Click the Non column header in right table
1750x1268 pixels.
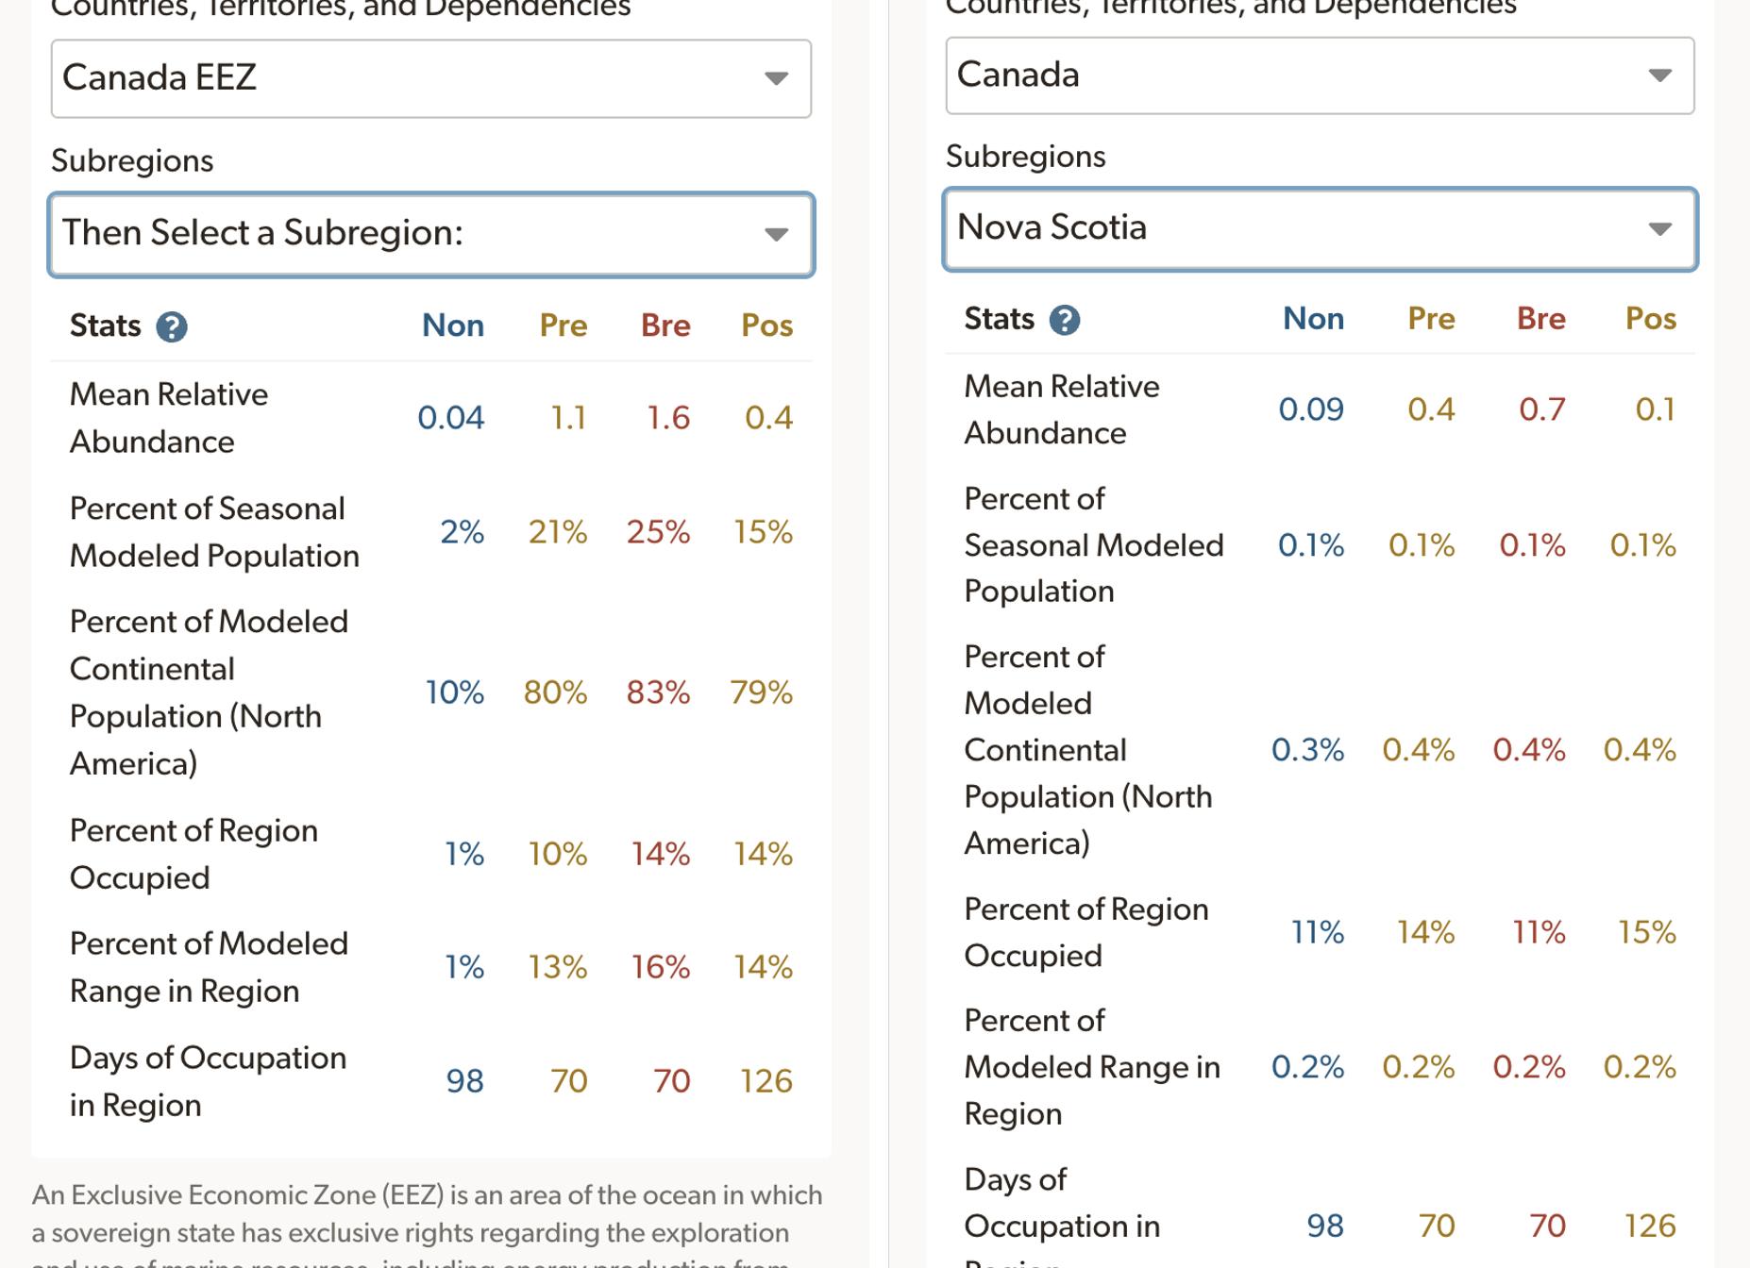coord(1313,319)
